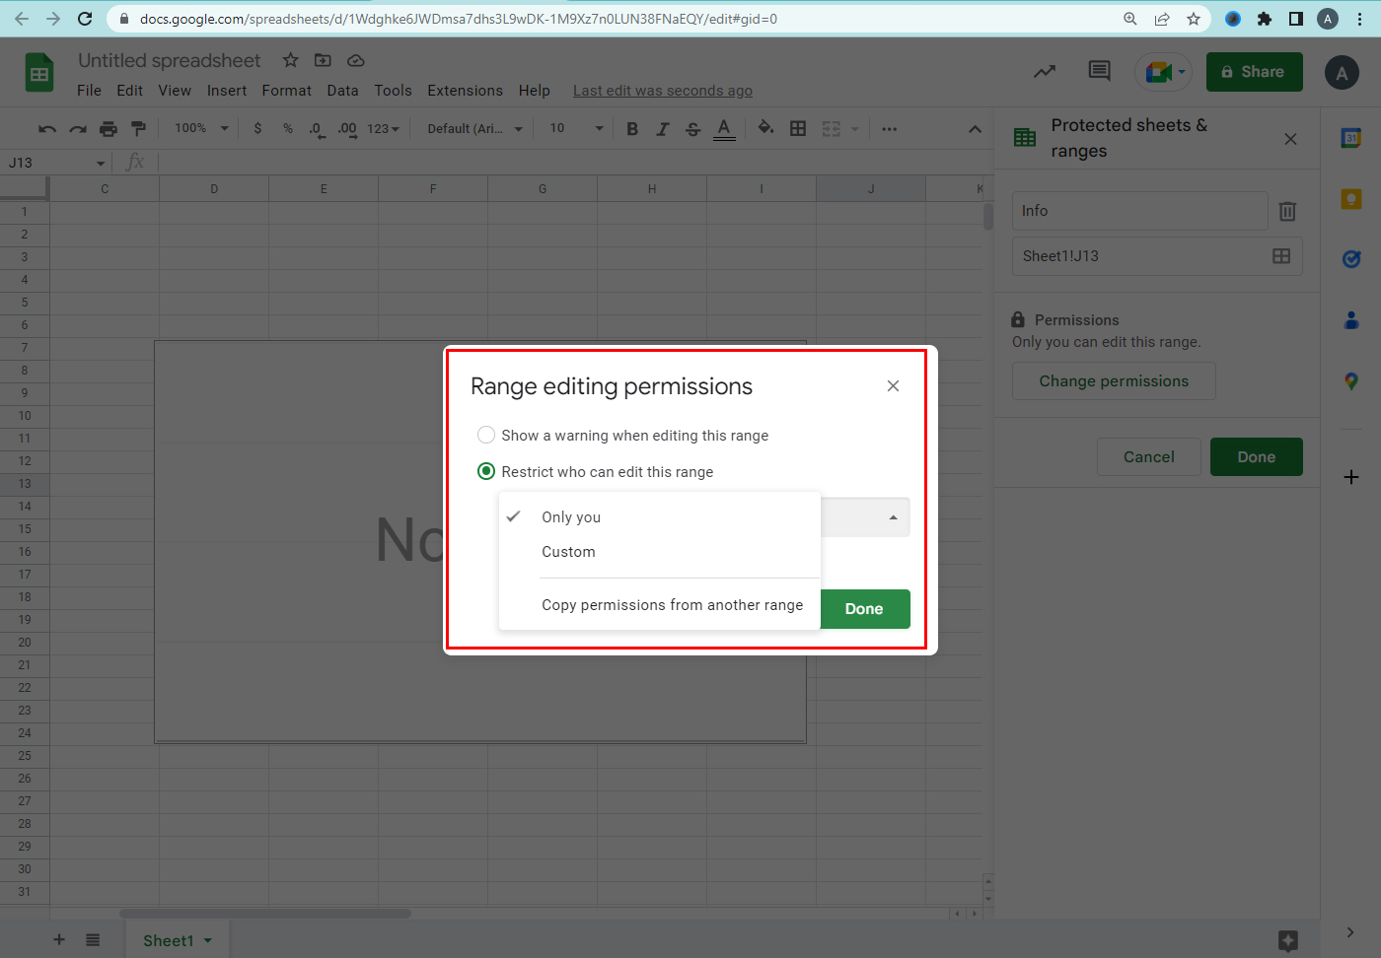Screen dimensions: 1381x958
Task: Click the delete protected range trash icon
Action: point(1287,211)
